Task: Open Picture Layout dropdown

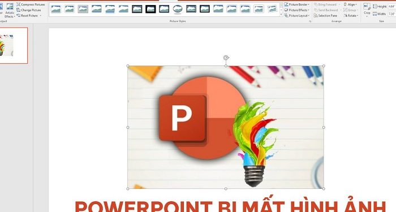Action: [297, 16]
